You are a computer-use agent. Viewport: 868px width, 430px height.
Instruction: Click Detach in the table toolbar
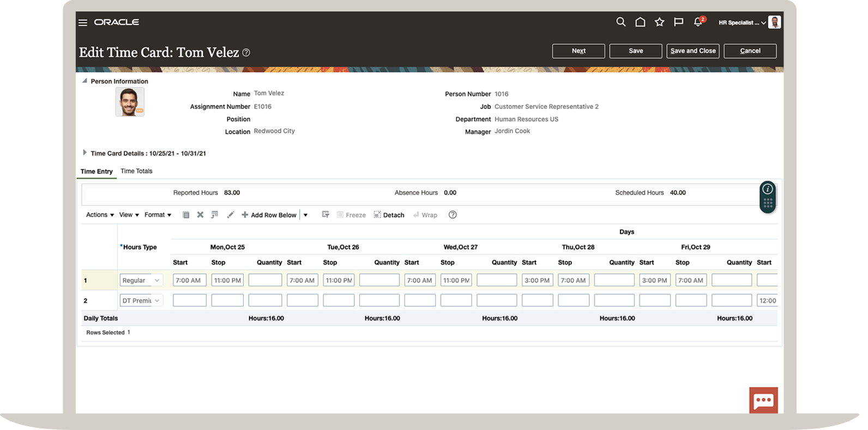coord(389,215)
